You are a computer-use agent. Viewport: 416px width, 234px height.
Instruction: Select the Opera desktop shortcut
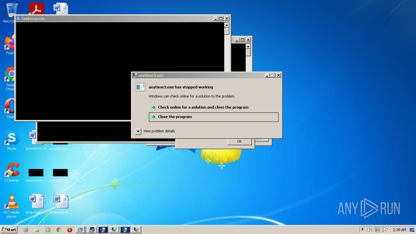pos(9,108)
